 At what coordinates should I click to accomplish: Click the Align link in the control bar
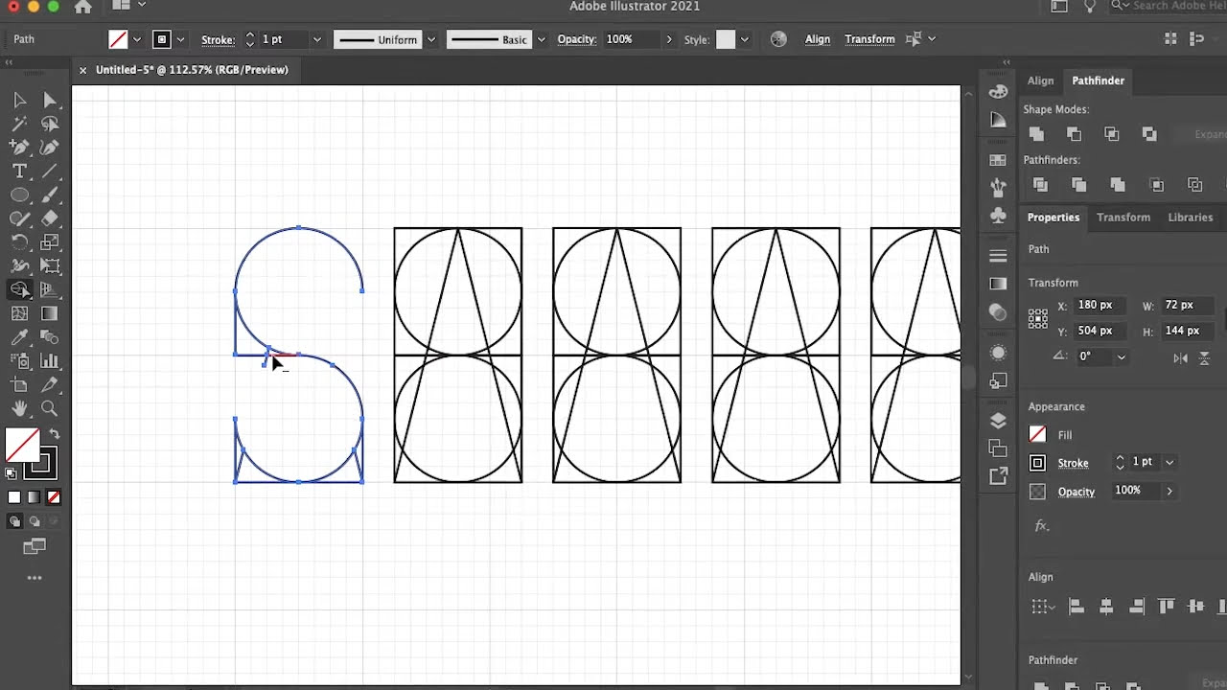(x=817, y=39)
